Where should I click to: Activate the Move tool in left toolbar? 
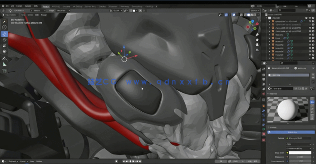point(5,34)
